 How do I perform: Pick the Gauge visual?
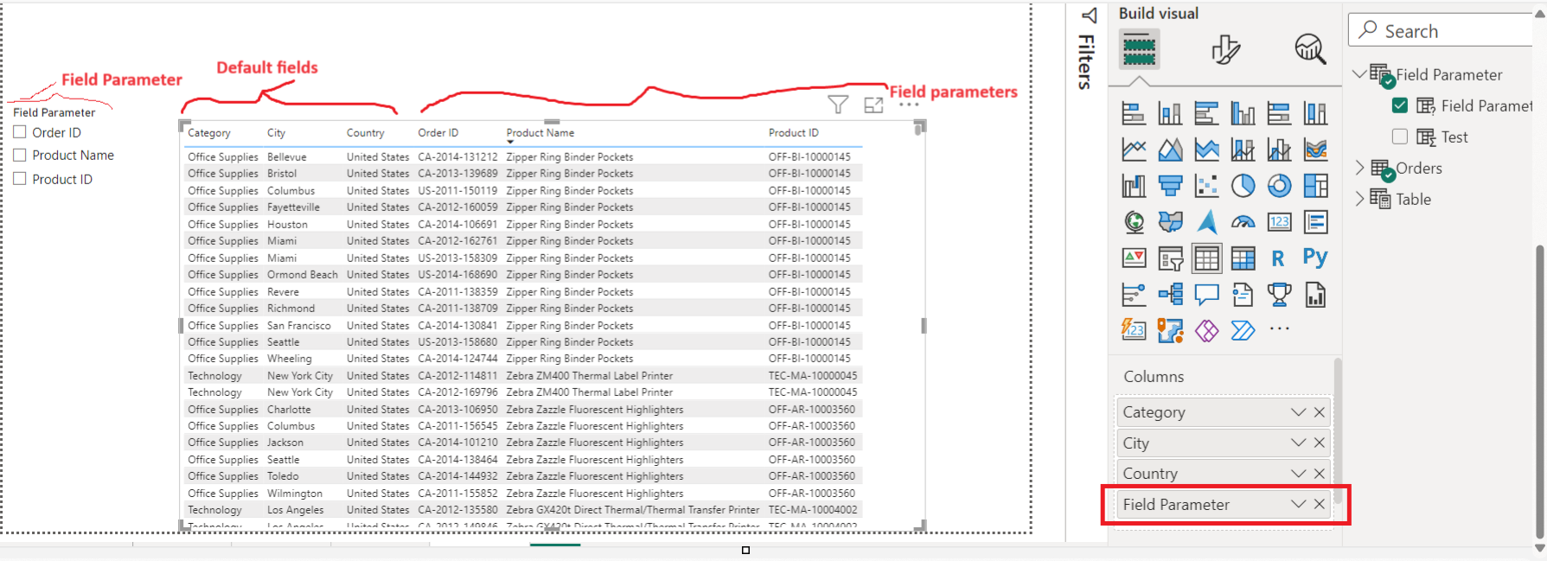(1243, 222)
